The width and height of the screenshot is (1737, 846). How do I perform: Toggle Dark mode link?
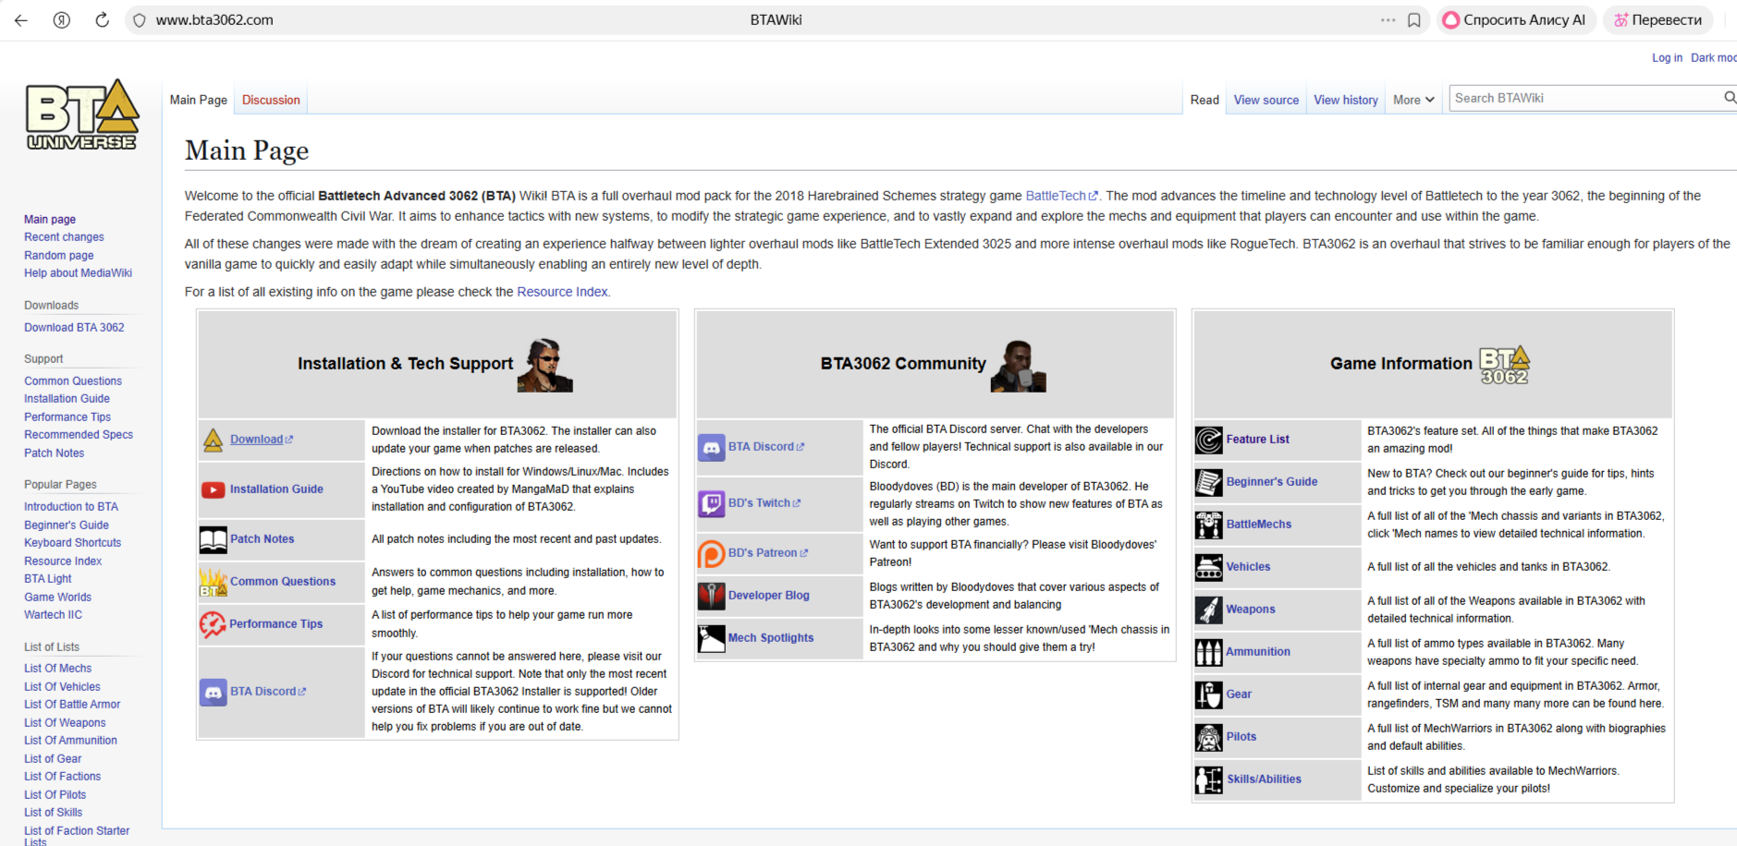[1714, 57]
